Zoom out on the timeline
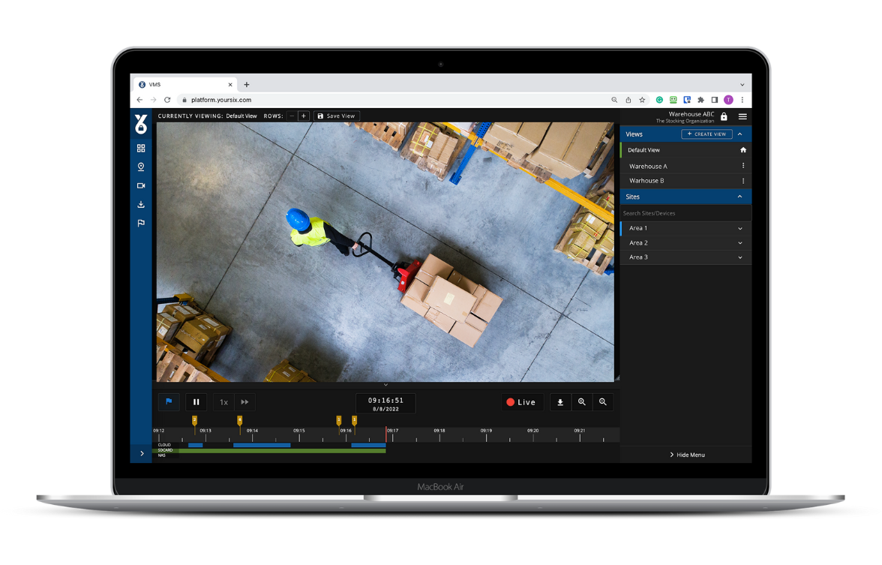This screenshot has height=565, width=882. [603, 402]
